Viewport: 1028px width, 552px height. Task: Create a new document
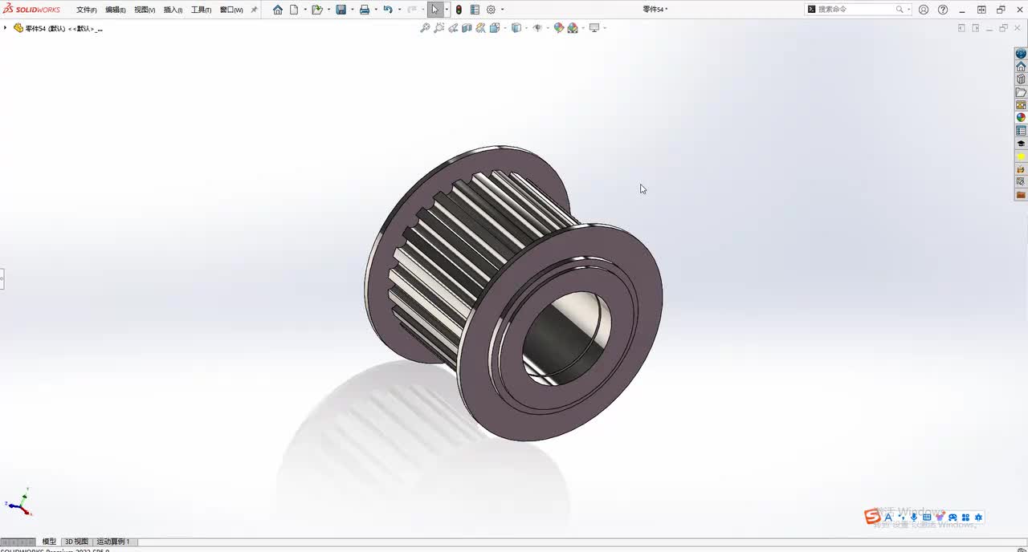click(294, 10)
